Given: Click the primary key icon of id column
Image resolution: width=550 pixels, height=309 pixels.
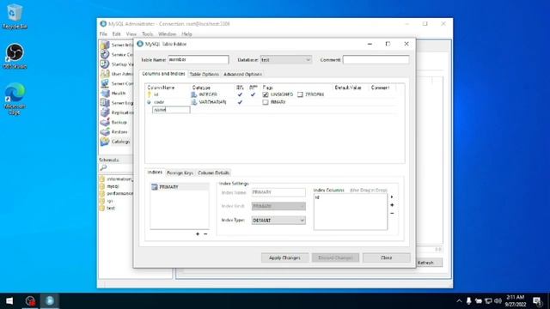Looking at the screenshot, I should point(149,94).
